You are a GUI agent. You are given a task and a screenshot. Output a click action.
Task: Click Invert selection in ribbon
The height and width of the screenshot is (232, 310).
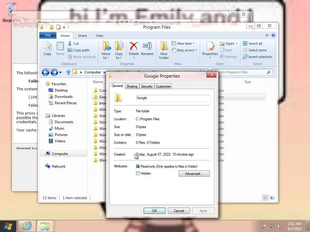pyautogui.click(x=257, y=57)
